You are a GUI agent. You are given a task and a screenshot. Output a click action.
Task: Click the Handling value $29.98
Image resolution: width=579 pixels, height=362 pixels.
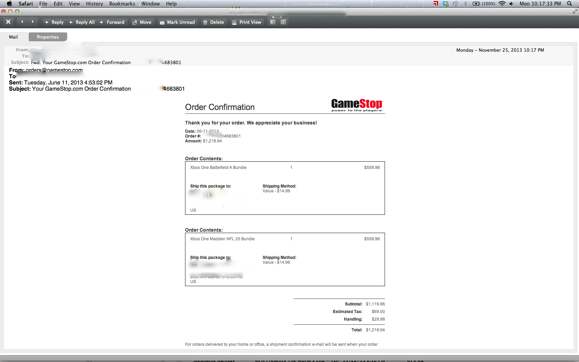[378, 319]
